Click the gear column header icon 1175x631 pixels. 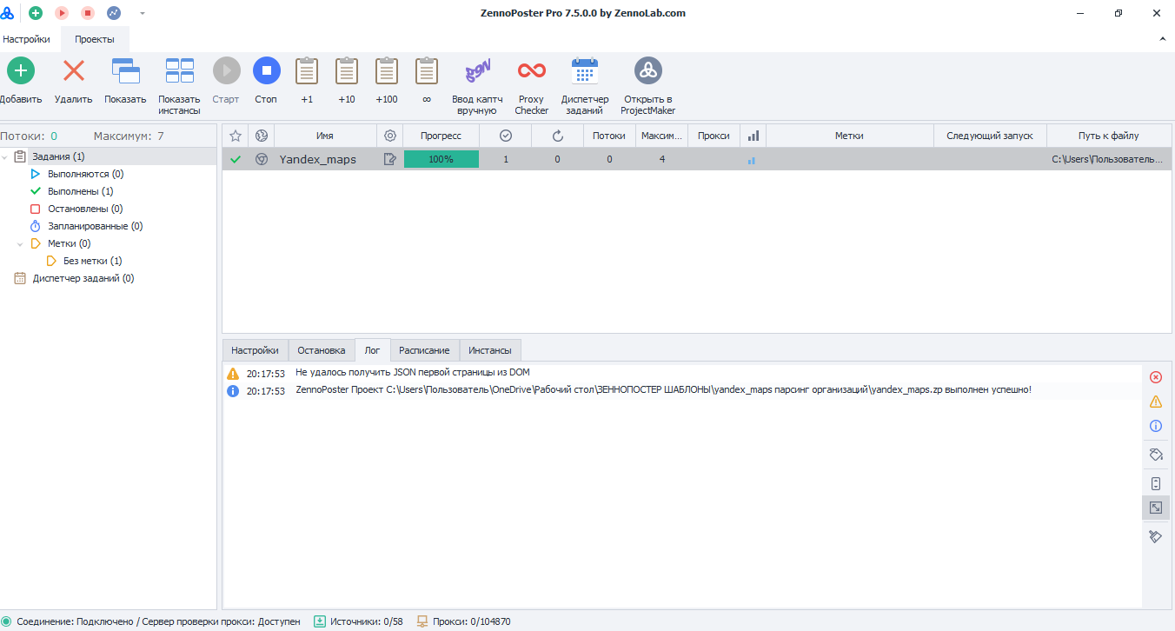pyautogui.click(x=390, y=136)
